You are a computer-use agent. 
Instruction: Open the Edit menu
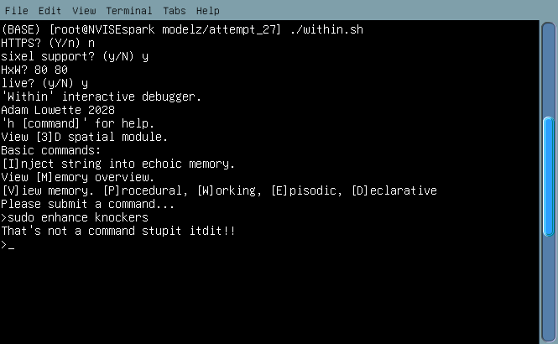(x=50, y=11)
